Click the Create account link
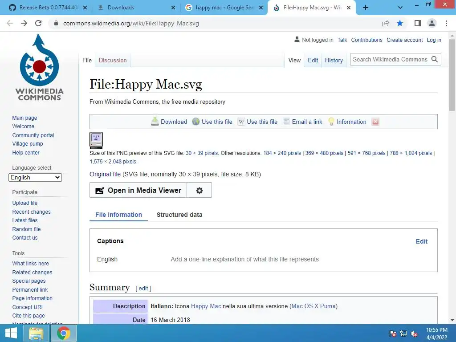The height and width of the screenshot is (342, 456). point(404,40)
